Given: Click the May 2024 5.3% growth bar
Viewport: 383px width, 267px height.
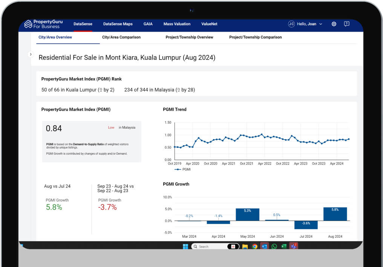Looking at the screenshot, I should tap(247, 215).
